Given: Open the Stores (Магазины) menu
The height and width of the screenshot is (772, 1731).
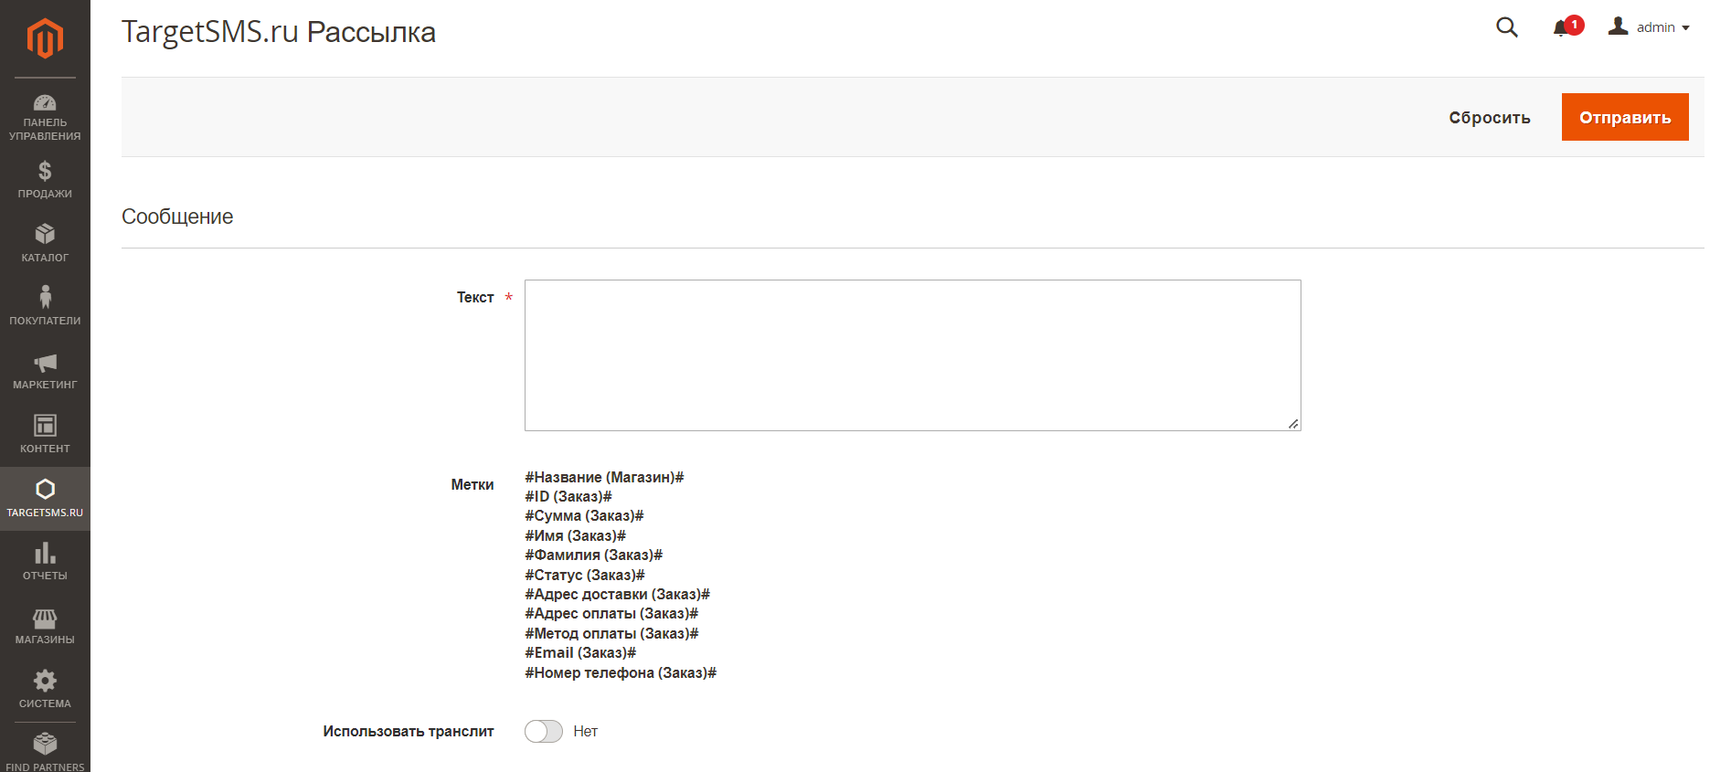Looking at the screenshot, I should [45, 626].
